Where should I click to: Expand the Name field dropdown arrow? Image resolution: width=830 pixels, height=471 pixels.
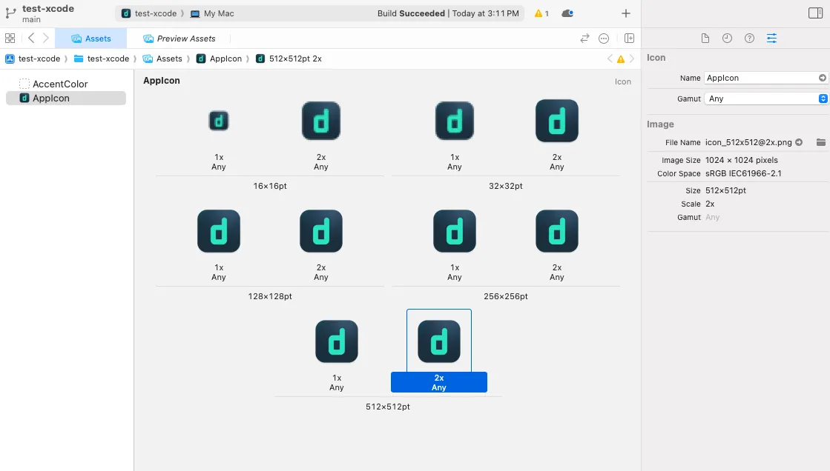point(822,78)
